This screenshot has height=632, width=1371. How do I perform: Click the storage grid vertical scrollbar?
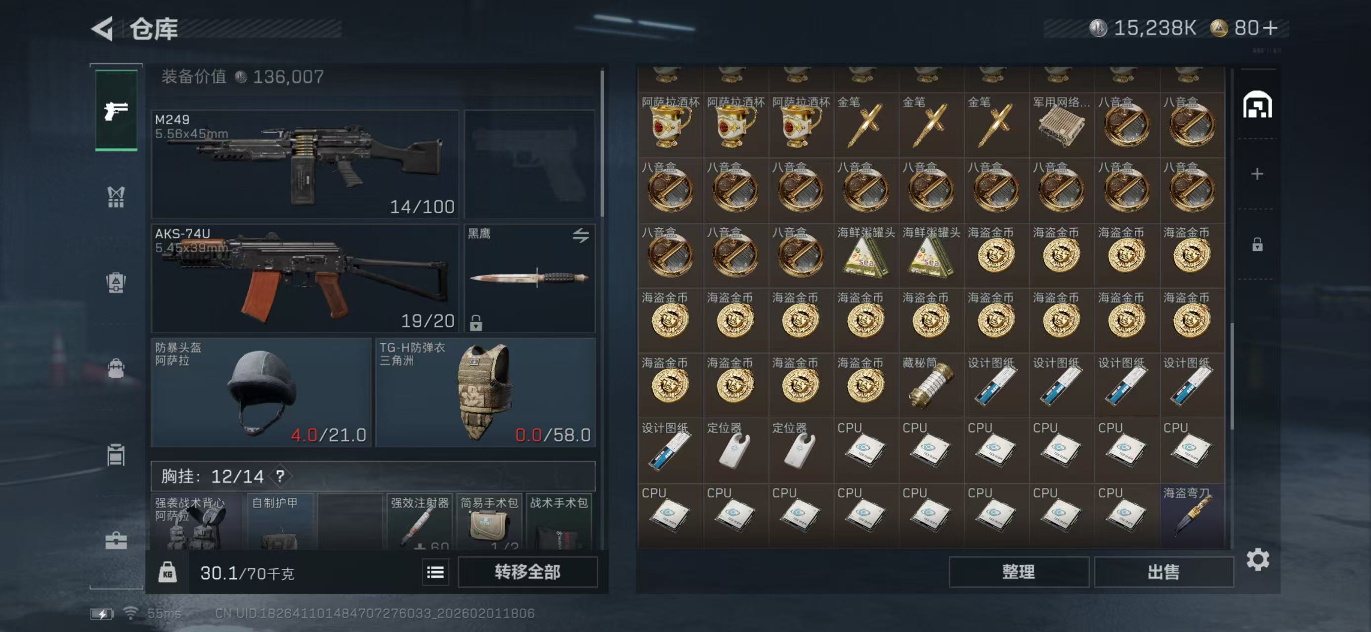tap(1232, 375)
